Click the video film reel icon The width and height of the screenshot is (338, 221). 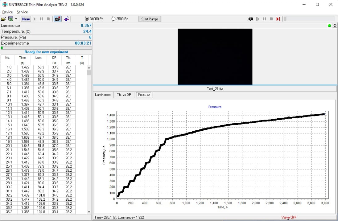251,19
